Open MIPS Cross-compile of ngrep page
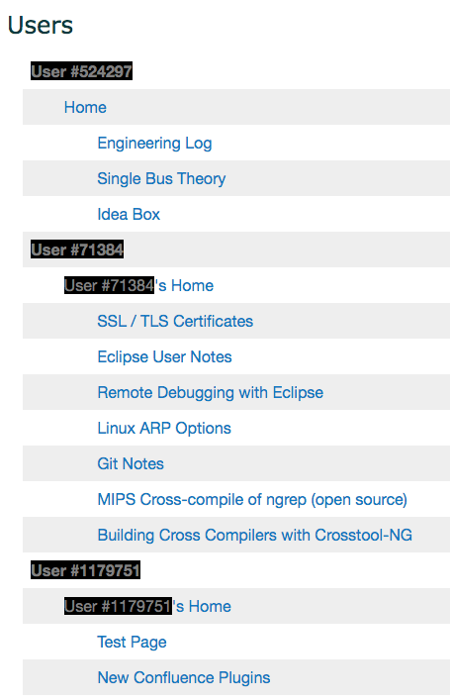 click(x=252, y=500)
